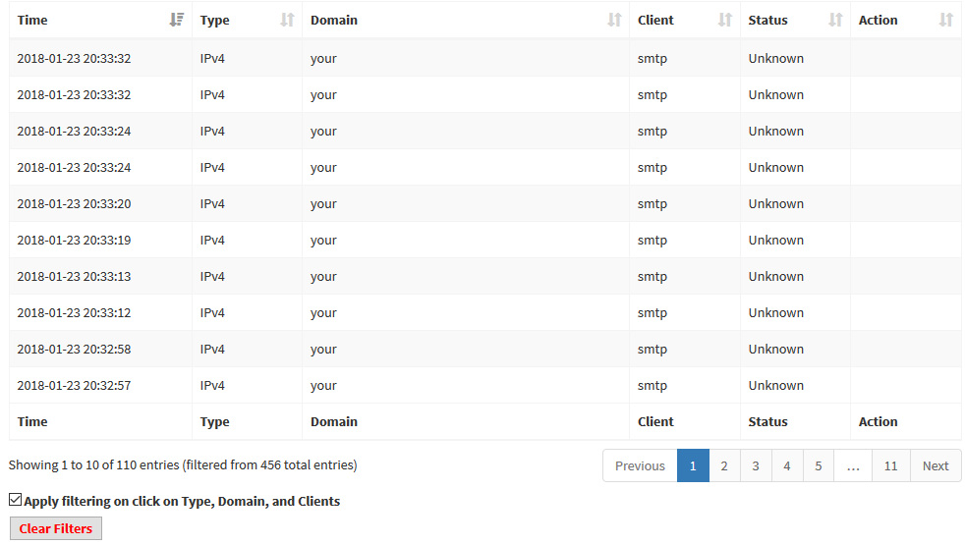
Task: Filter by the smtp client in first row
Action: pos(653,59)
